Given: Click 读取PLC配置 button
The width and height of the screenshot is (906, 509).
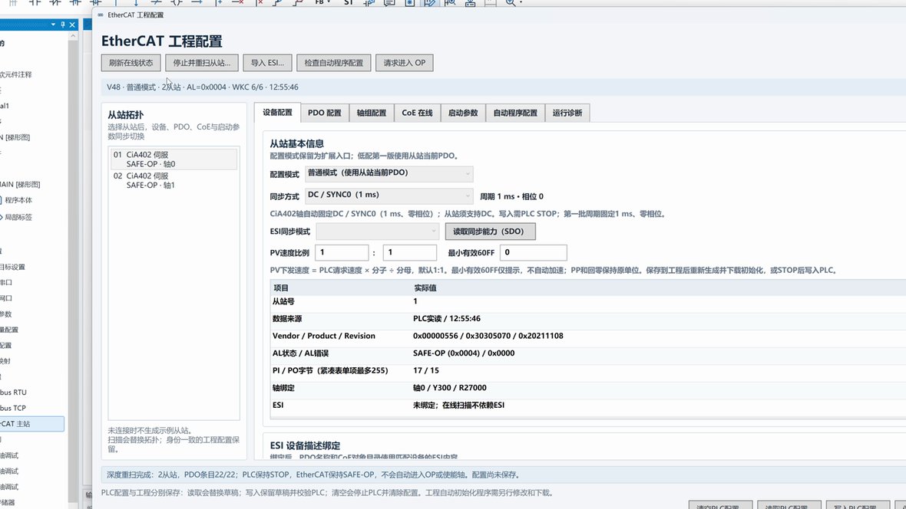Looking at the screenshot, I should [x=789, y=505].
